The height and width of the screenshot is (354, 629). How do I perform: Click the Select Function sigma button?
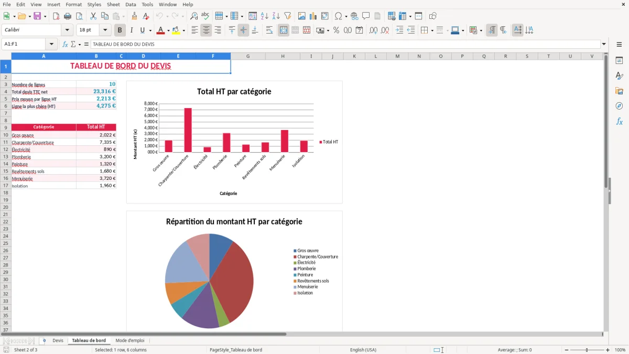click(73, 45)
